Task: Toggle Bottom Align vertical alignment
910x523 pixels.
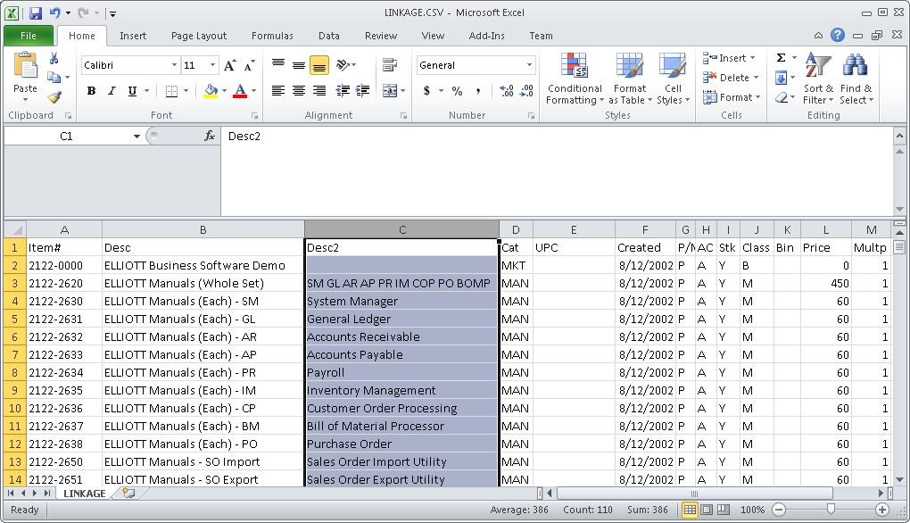Action: tap(319, 65)
